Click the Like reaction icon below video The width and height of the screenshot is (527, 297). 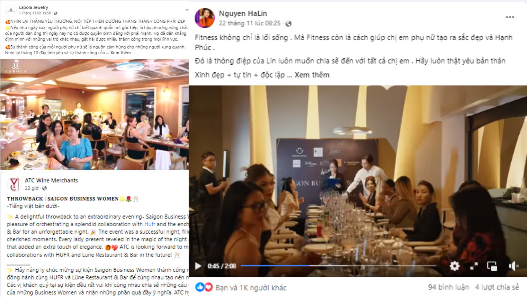(x=200, y=287)
